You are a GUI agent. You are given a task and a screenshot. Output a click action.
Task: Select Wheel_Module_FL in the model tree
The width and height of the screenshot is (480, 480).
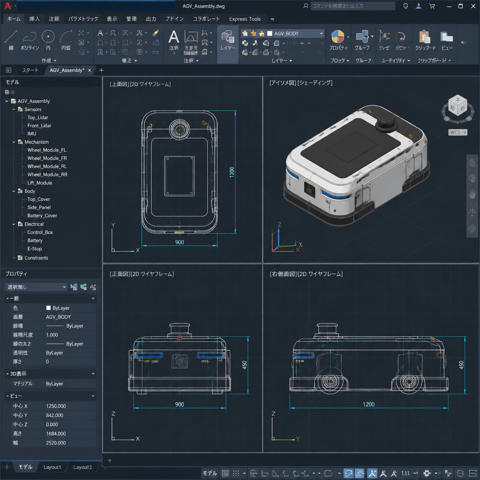pos(47,150)
